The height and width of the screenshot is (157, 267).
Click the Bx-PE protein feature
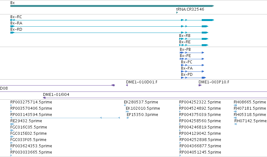tap(192, 59)
